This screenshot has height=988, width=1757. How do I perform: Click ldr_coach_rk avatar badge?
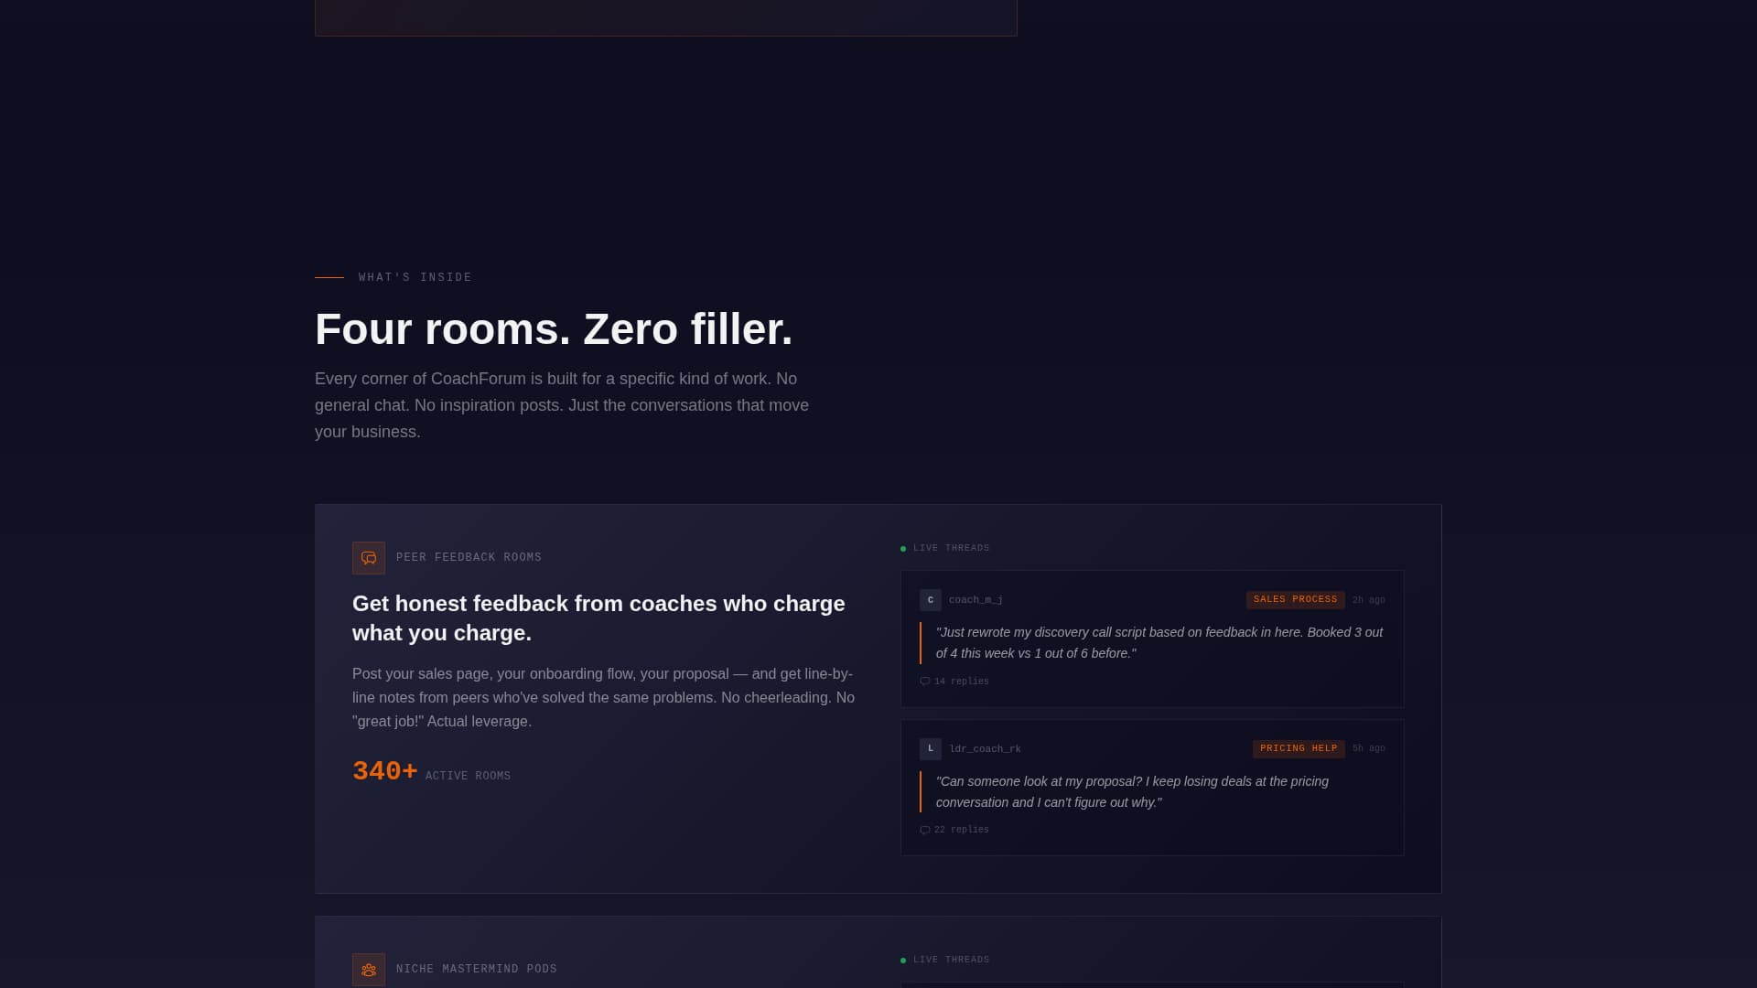tap(931, 749)
